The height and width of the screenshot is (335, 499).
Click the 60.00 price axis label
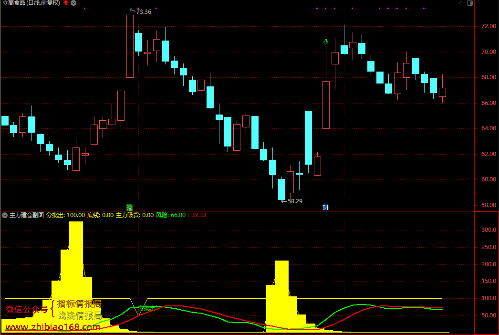coord(489,179)
